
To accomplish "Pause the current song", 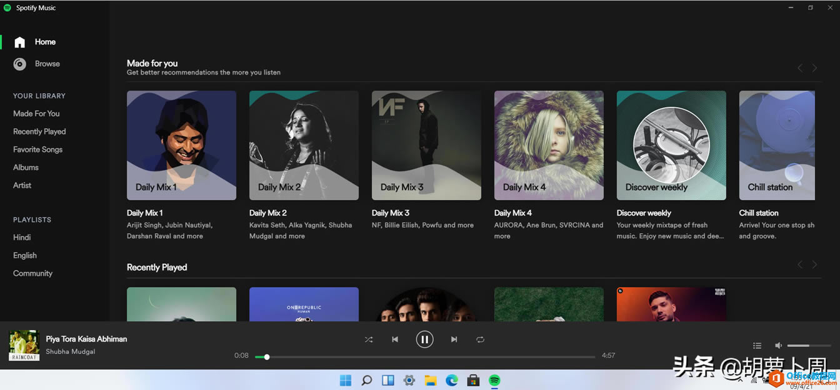I will pyautogui.click(x=424, y=339).
